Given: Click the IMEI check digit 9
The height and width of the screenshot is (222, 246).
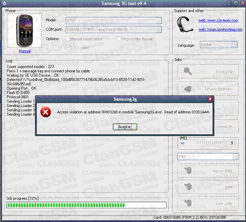Looking at the screenshot, I should click(232, 143).
